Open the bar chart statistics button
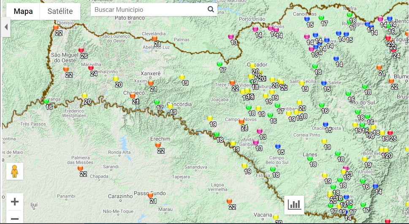The image size is (409, 224). (294, 205)
